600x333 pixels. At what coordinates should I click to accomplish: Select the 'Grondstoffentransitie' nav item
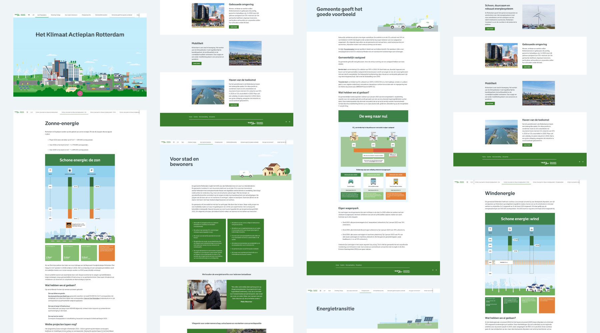(101, 15)
